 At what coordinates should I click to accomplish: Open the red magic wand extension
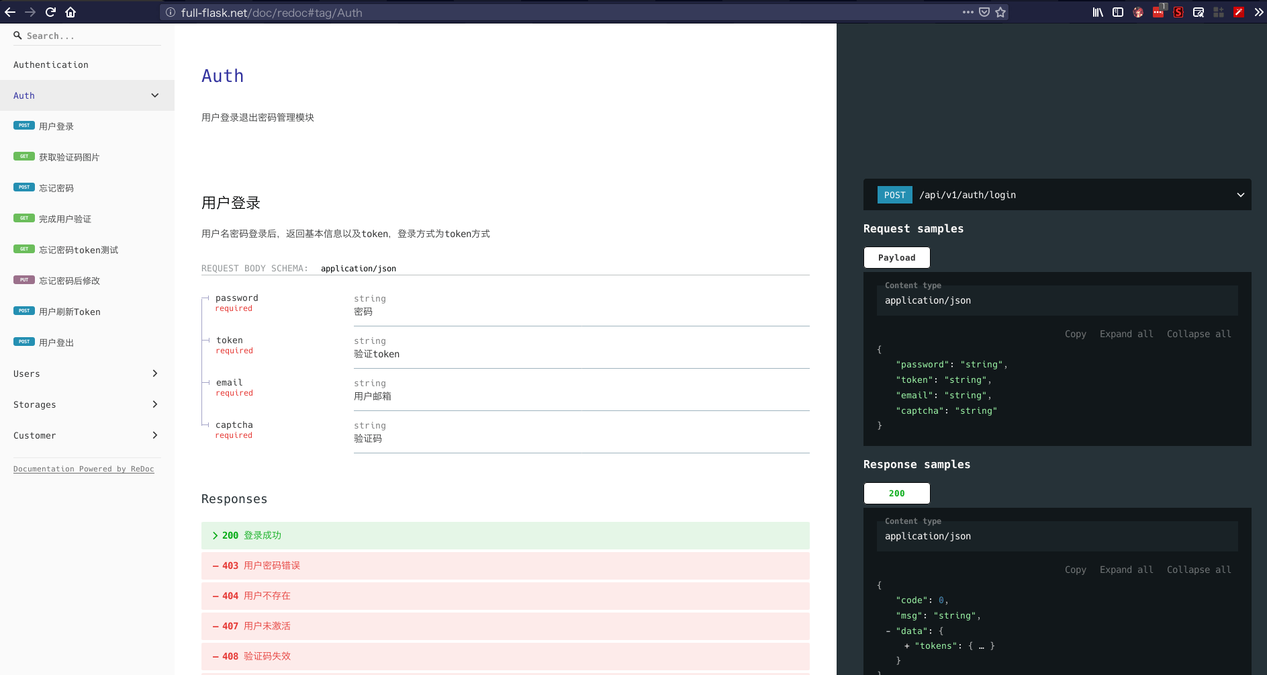(x=1239, y=12)
